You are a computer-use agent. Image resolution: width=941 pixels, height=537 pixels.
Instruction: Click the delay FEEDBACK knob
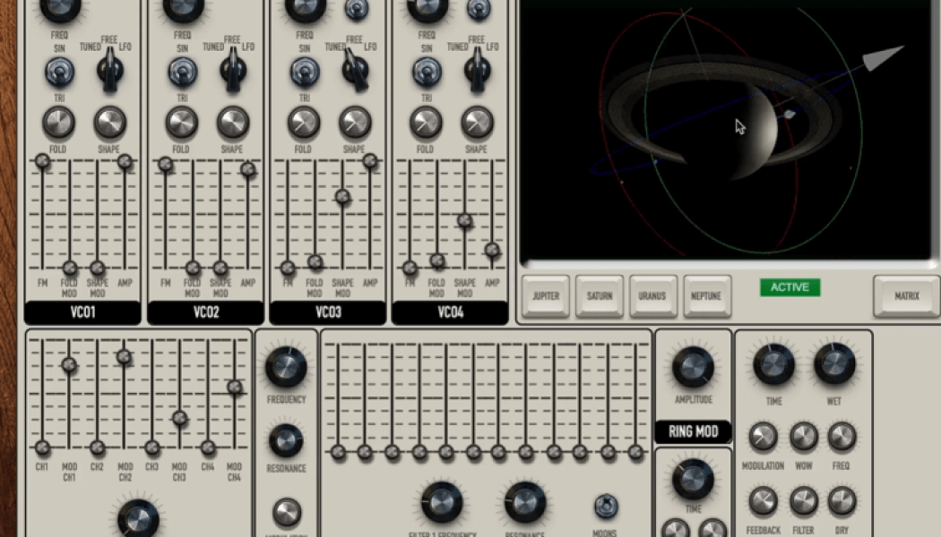[763, 501]
